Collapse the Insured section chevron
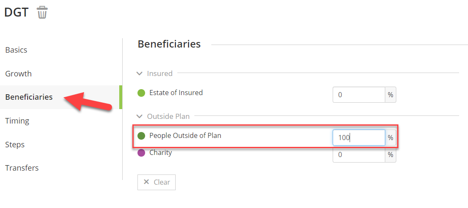Screen dimensions: 468x208 [x=140, y=73]
